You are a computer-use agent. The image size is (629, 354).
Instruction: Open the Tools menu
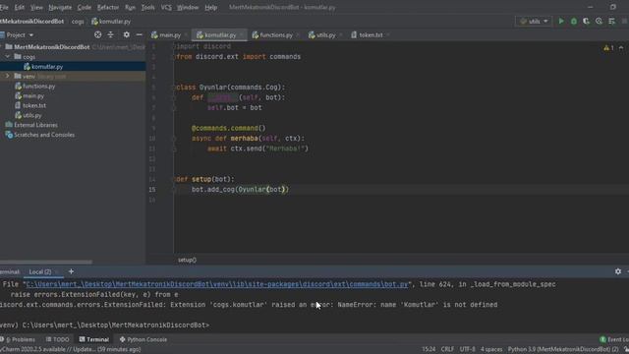coord(147,7)
